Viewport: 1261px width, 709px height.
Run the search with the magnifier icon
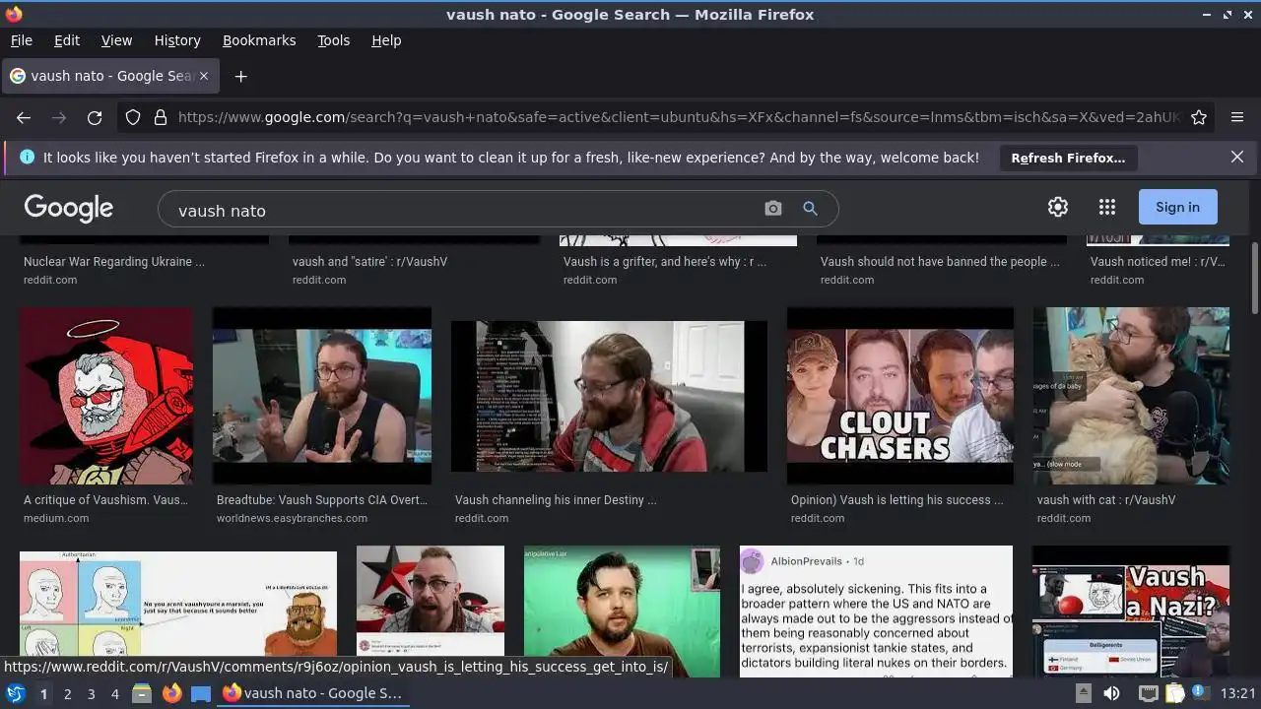click(x=810, y=209)
